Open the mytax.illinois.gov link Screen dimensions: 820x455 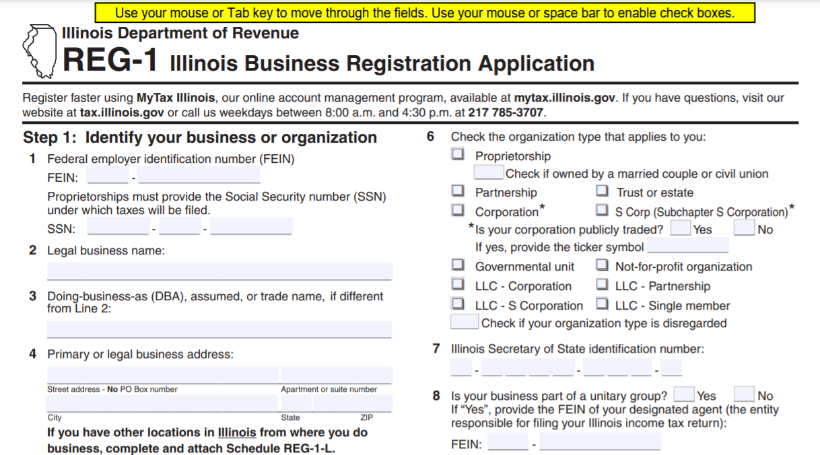pyautogui.click(x=565, y=98)
